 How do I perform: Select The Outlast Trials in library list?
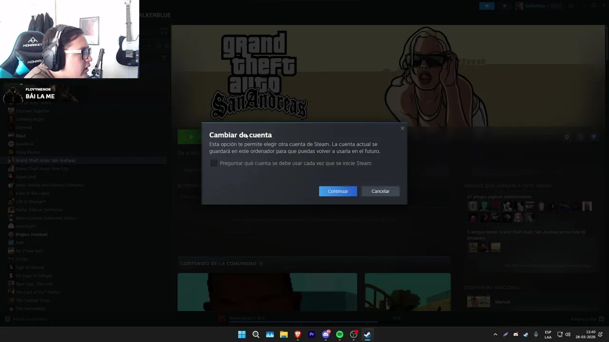[32, 300]
